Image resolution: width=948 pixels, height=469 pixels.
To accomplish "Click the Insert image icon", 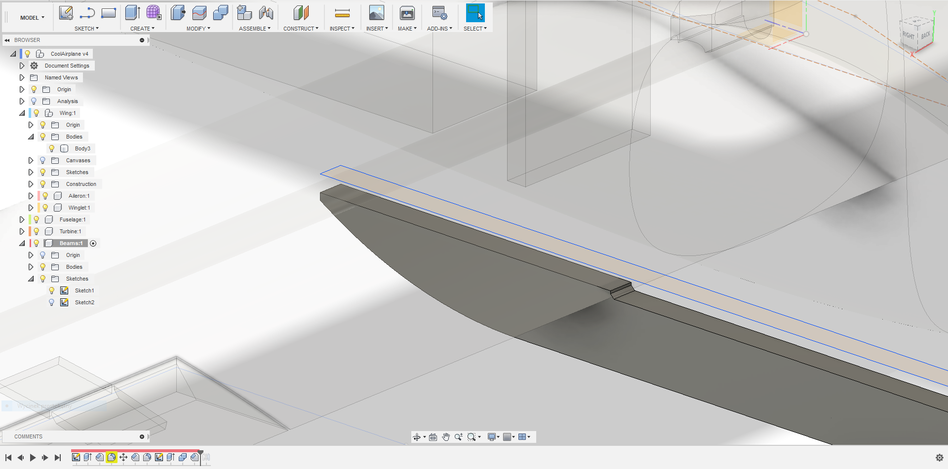I will coord(377,13).
